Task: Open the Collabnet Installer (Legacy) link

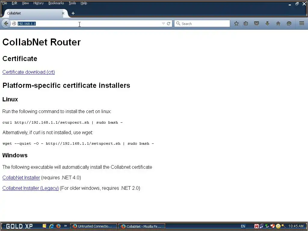Action: coord(30,188)
